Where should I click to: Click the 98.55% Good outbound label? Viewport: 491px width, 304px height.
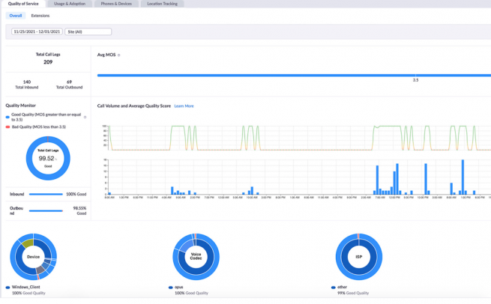tap(79, 211)
